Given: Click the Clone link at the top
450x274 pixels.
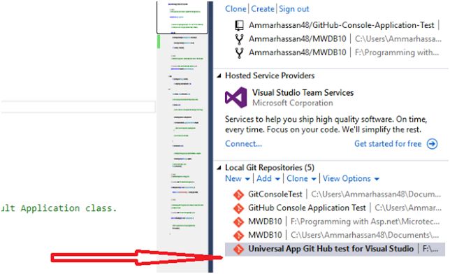Looking at the screenshot, I should pyautogui.click(x=235, y=9).
